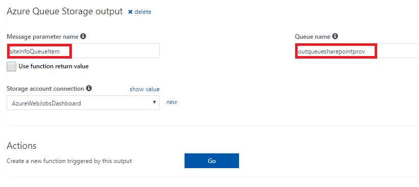The width and height of the screenshot is (419, 187).
Task: Click the delete X icon beside the heading
Action: pos(130,12)
